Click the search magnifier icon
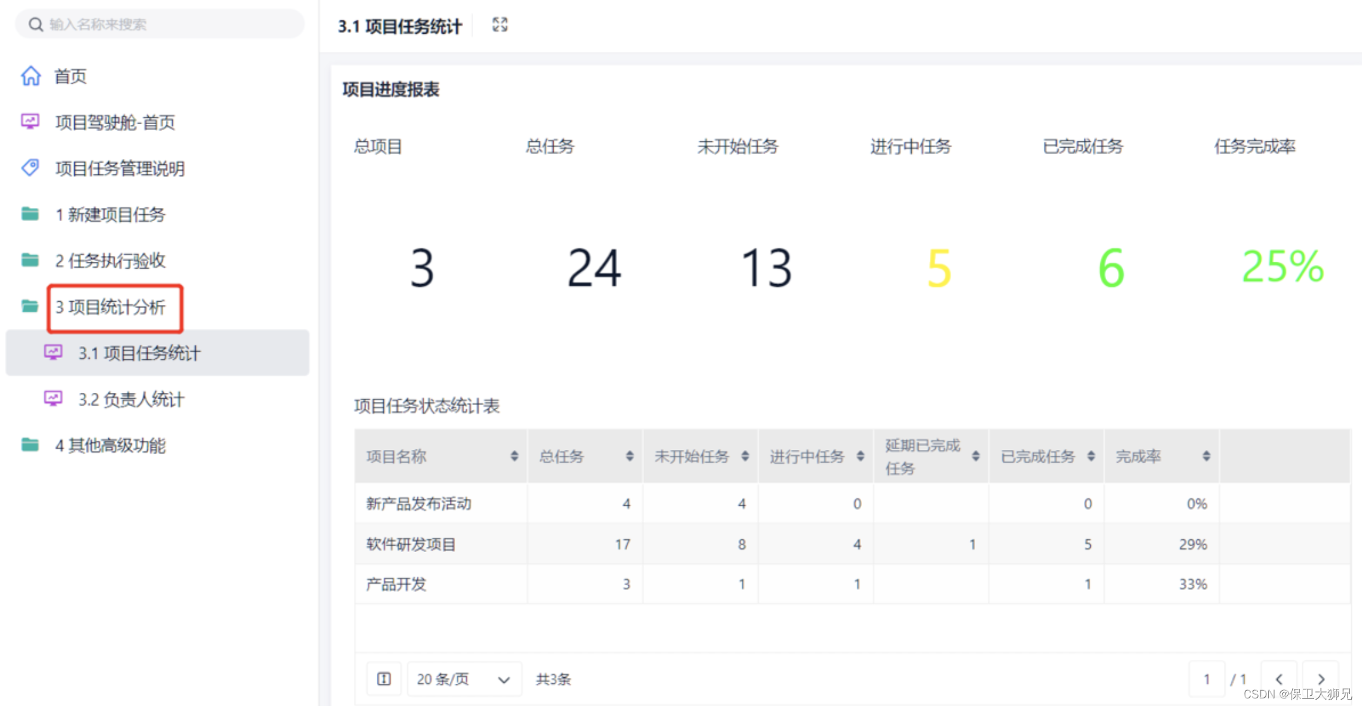This screenshot has width=1362, height=706. (36, 24)
